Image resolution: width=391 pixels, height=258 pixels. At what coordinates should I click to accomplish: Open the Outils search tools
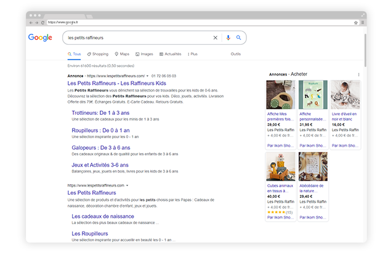pyautogui.click(x=236, y=54)
